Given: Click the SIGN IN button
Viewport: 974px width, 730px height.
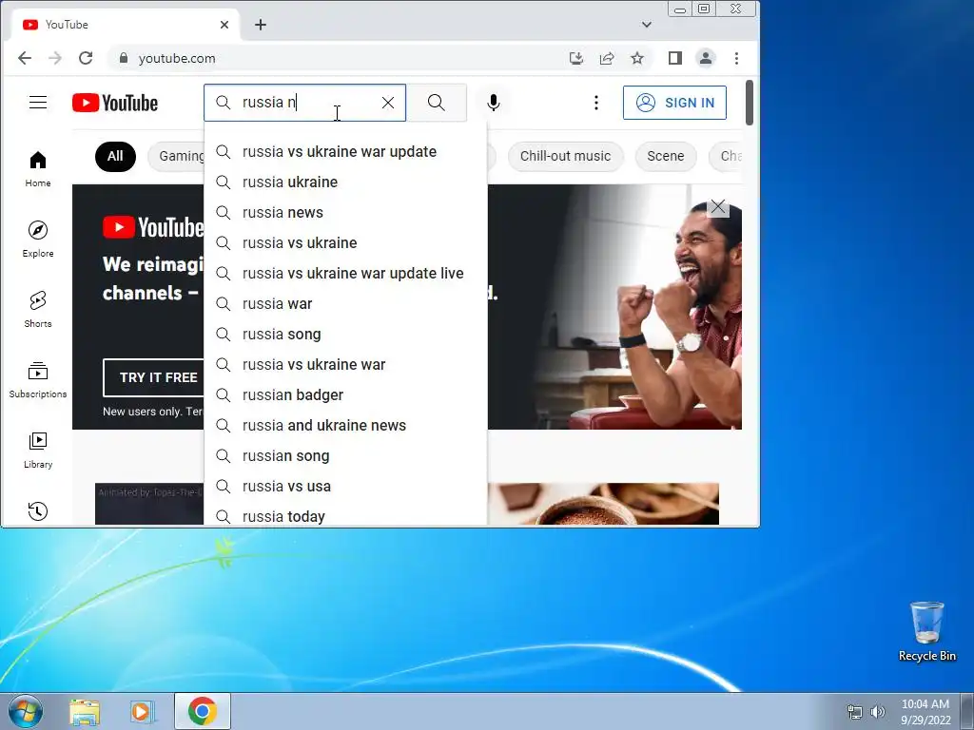Looking at the screenshot, I should click(674, 103).
